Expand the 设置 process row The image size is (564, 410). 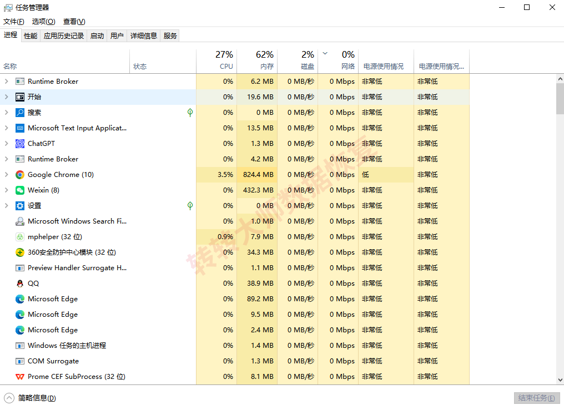click(7, 205)
